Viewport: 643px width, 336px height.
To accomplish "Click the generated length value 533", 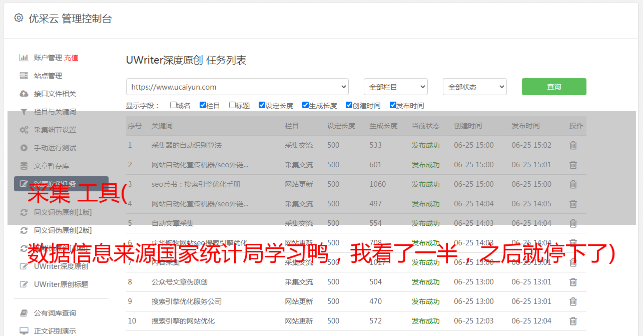I will [x=376, y=145].
